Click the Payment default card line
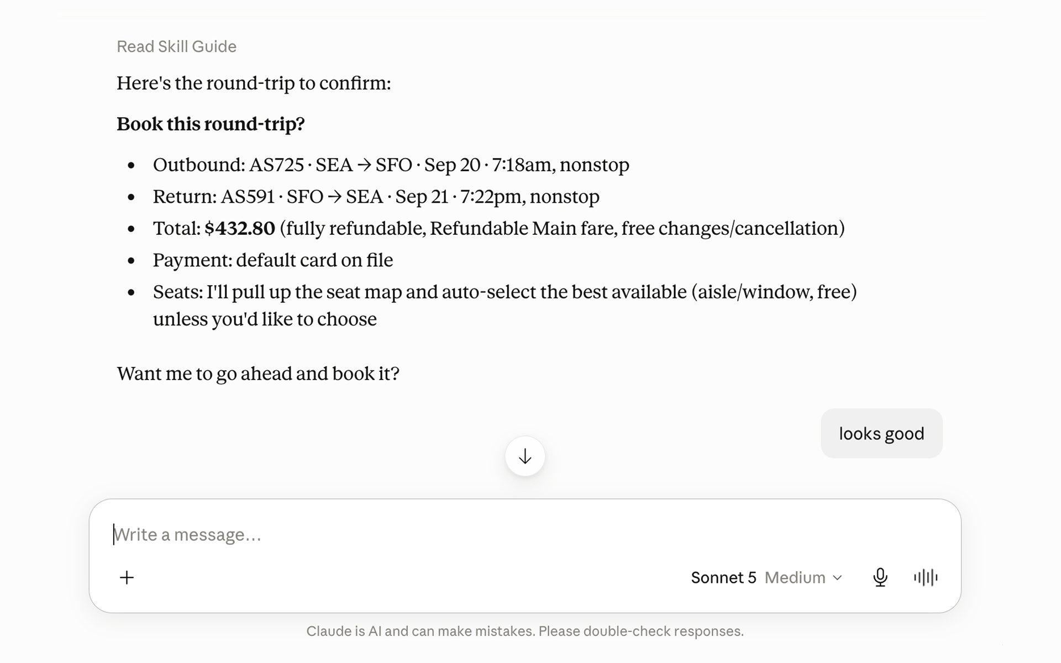Image resolution: width=1061 pixels, height=663 pixels. point(273,260)
